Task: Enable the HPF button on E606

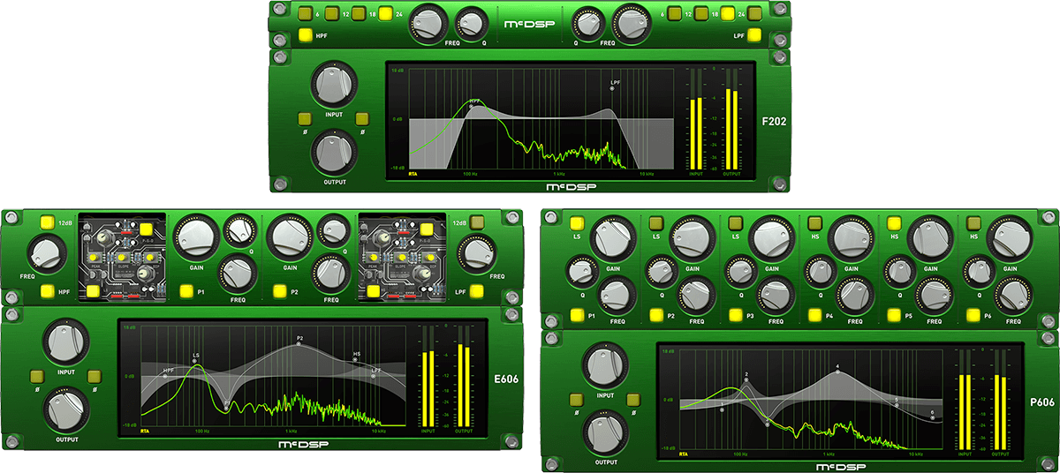Action: (x=48, y=290)
